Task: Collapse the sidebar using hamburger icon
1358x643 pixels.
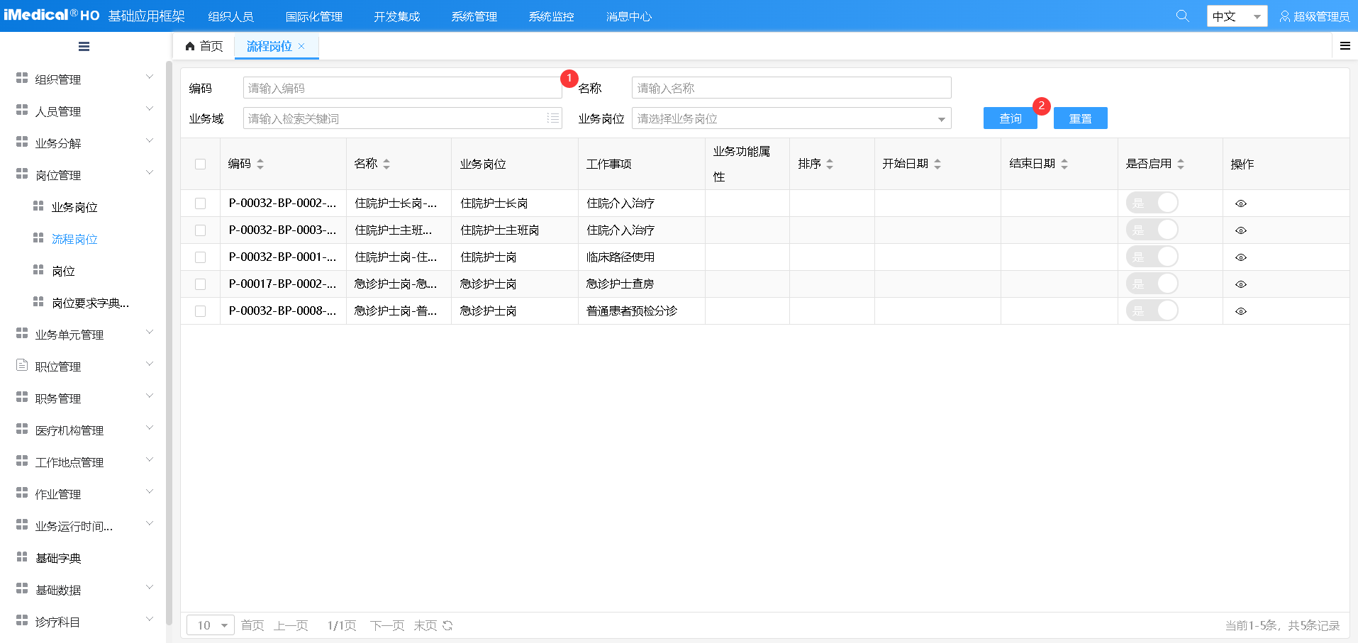Action: point(84,47)
